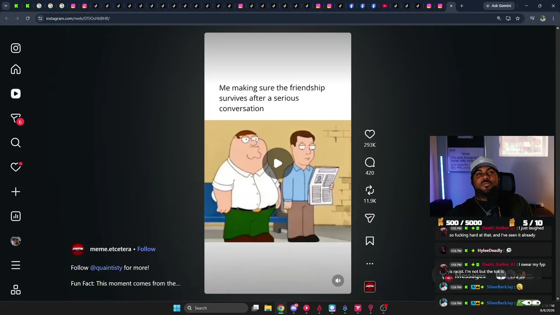Open the Chrome three-dot menu
The image size is (560, 315).
(x=553, y=18)
